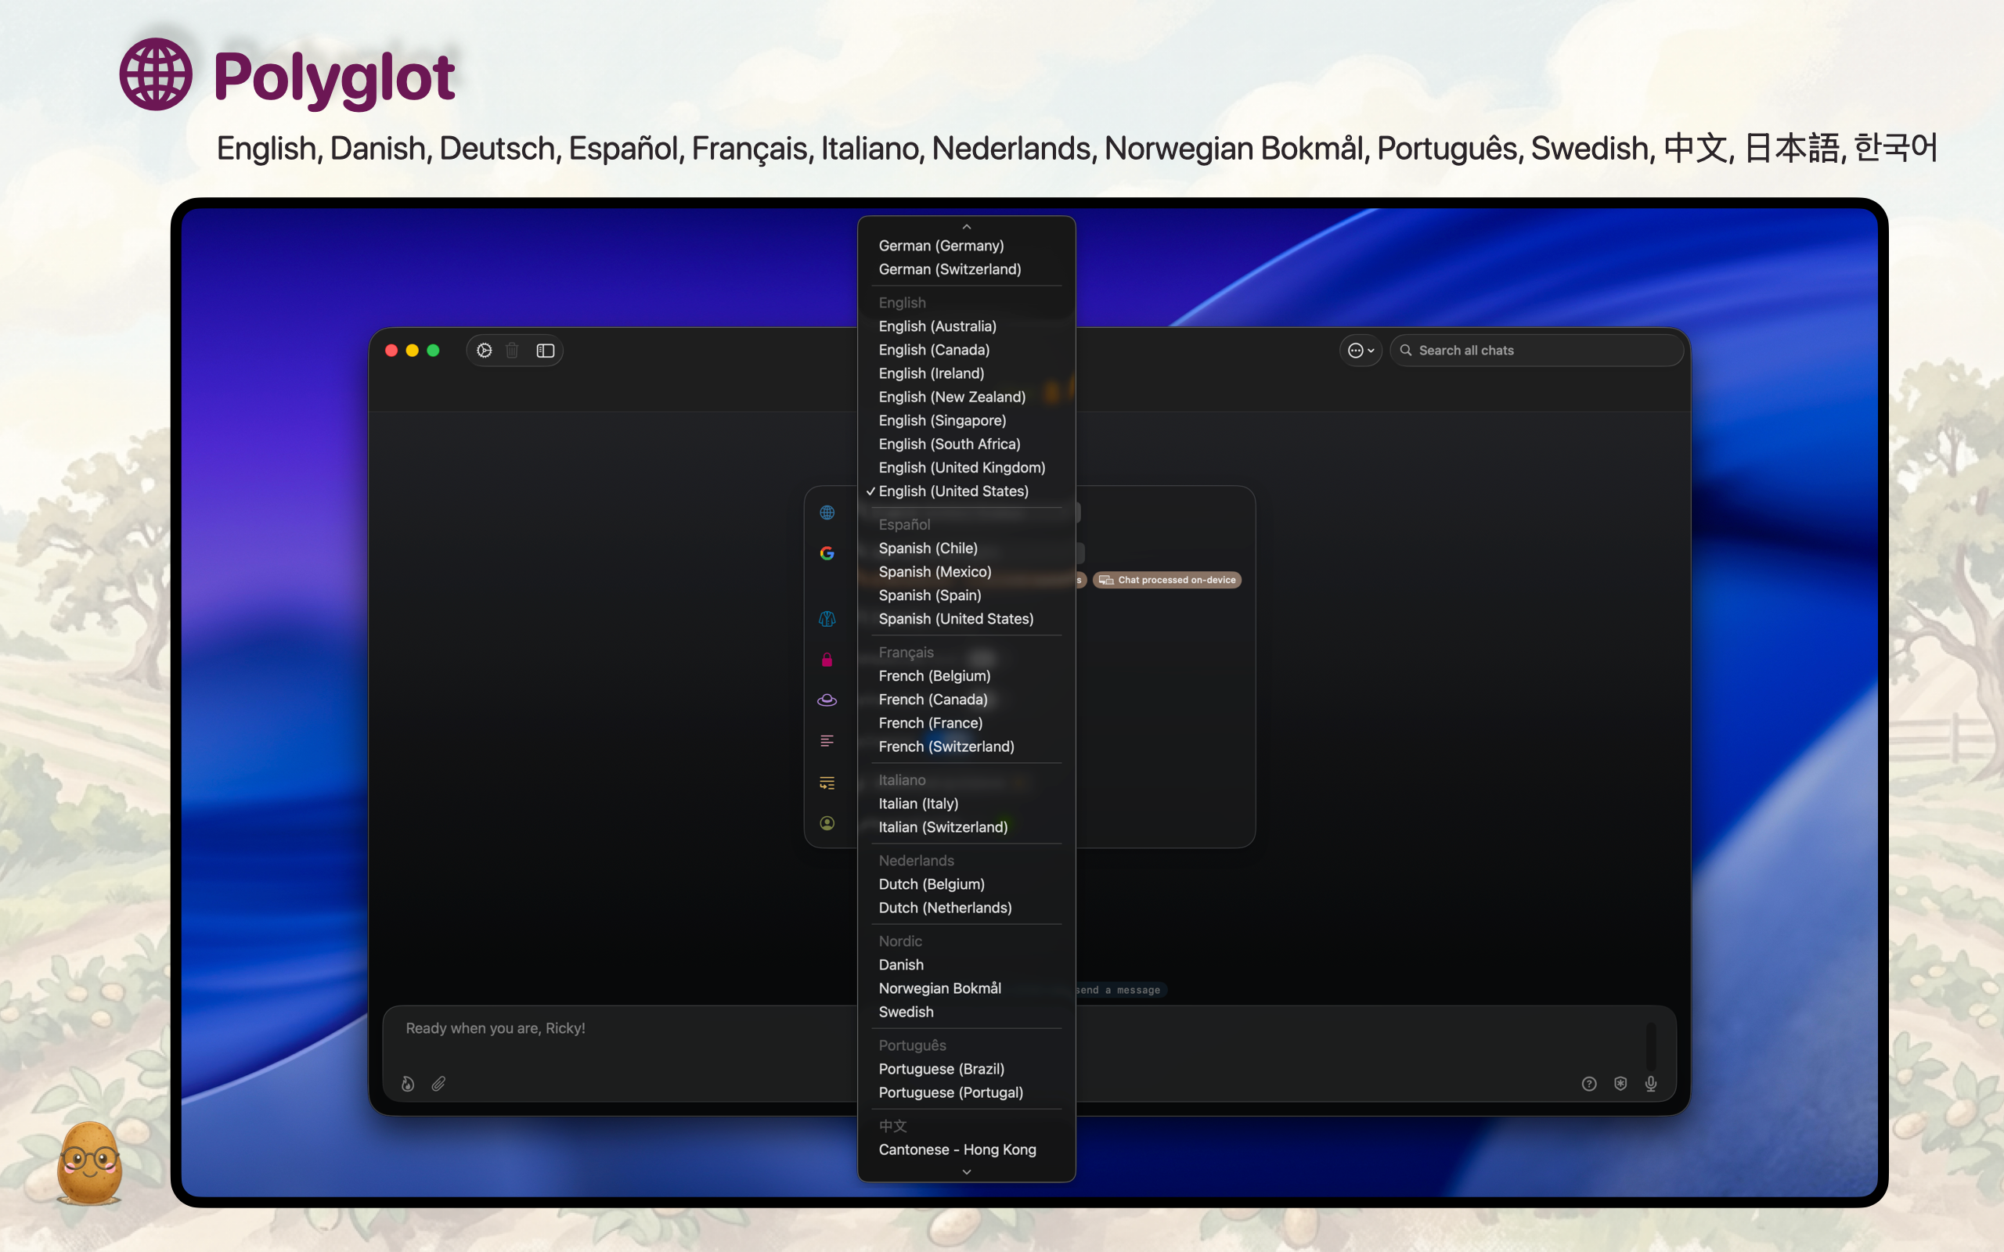This screenshot has height=1252, width=2004.
Task: Focus the Search all chats field
Action: [x=1536, y=351]
